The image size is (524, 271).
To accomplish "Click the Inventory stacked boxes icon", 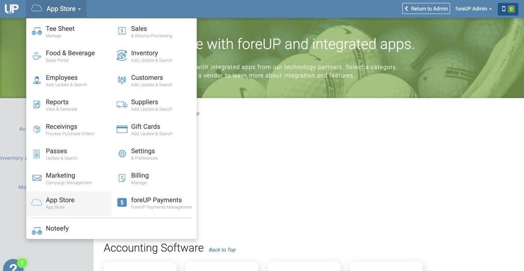I will (x=122, y=56).
